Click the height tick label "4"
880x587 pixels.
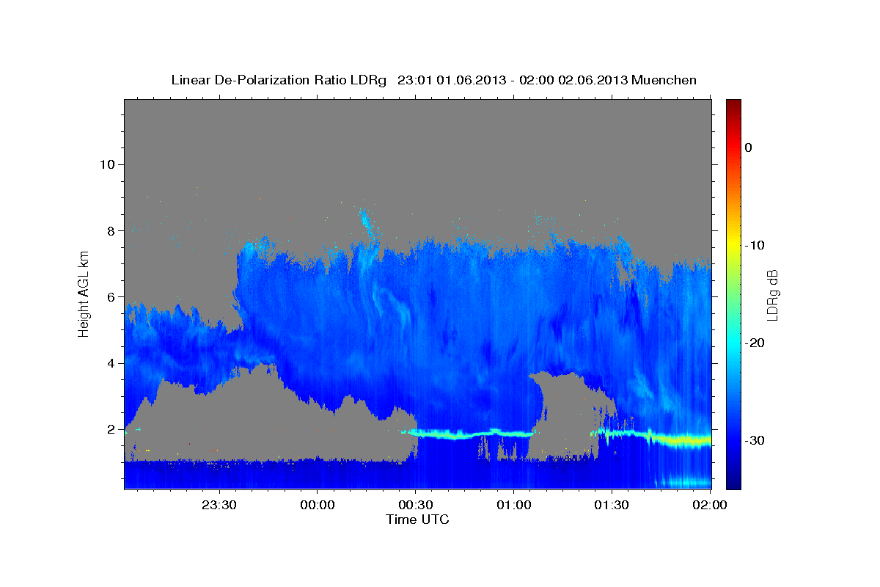(x=111, y=363)
